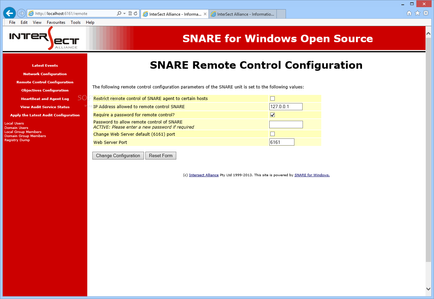Click the 'Web Server Port' label text
This screenshot has width=434, height=299.
[110, 142]
